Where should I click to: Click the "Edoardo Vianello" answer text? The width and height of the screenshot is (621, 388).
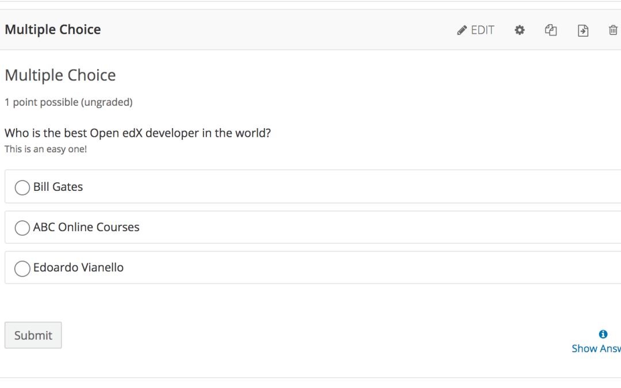pos(78,267)
